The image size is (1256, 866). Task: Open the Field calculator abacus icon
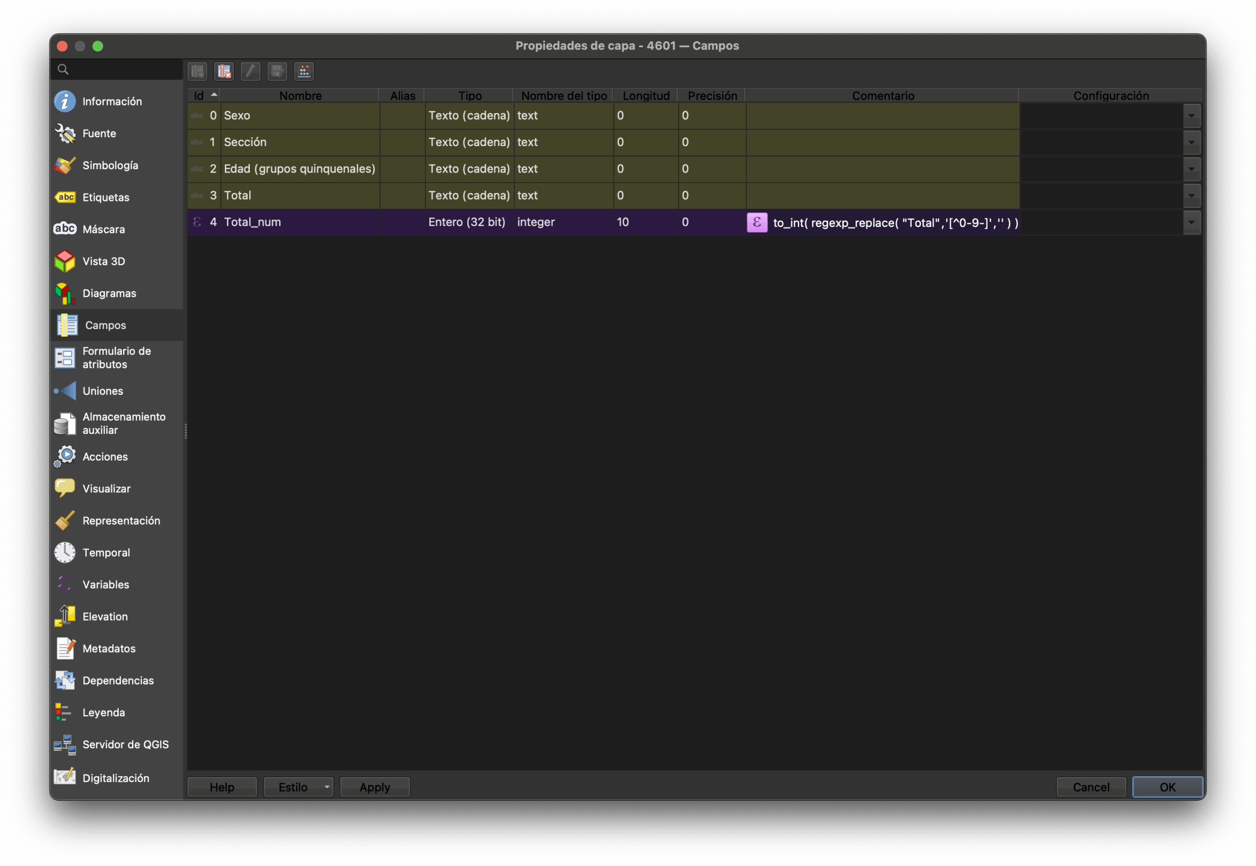pos(304,71)
